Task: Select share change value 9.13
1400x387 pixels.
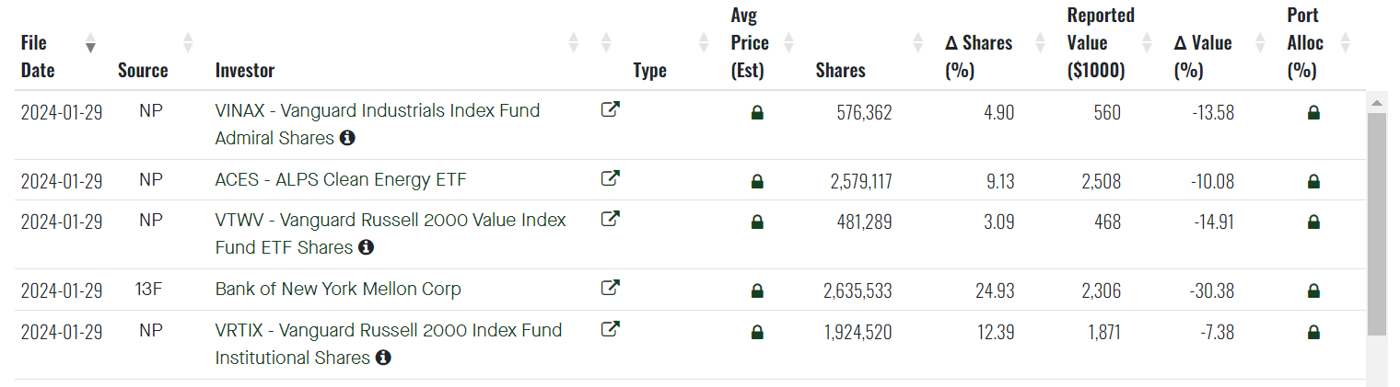Action: [999, 181]
